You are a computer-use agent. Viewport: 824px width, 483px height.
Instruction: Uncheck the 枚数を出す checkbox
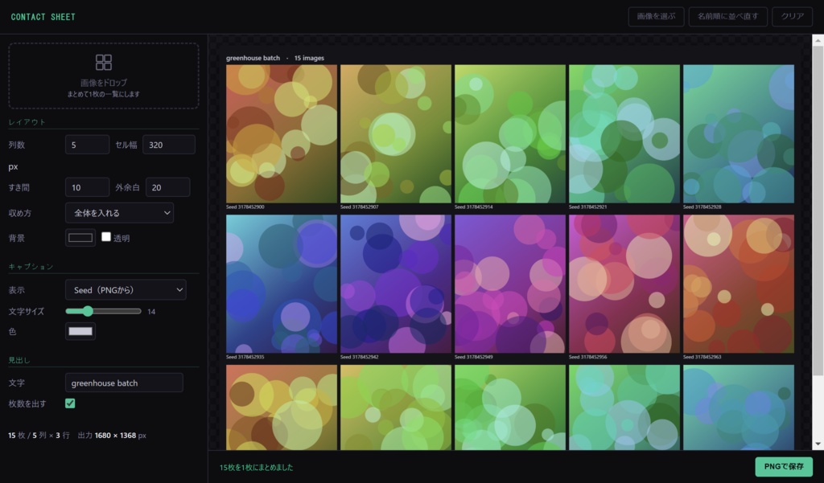click(70, 403)
